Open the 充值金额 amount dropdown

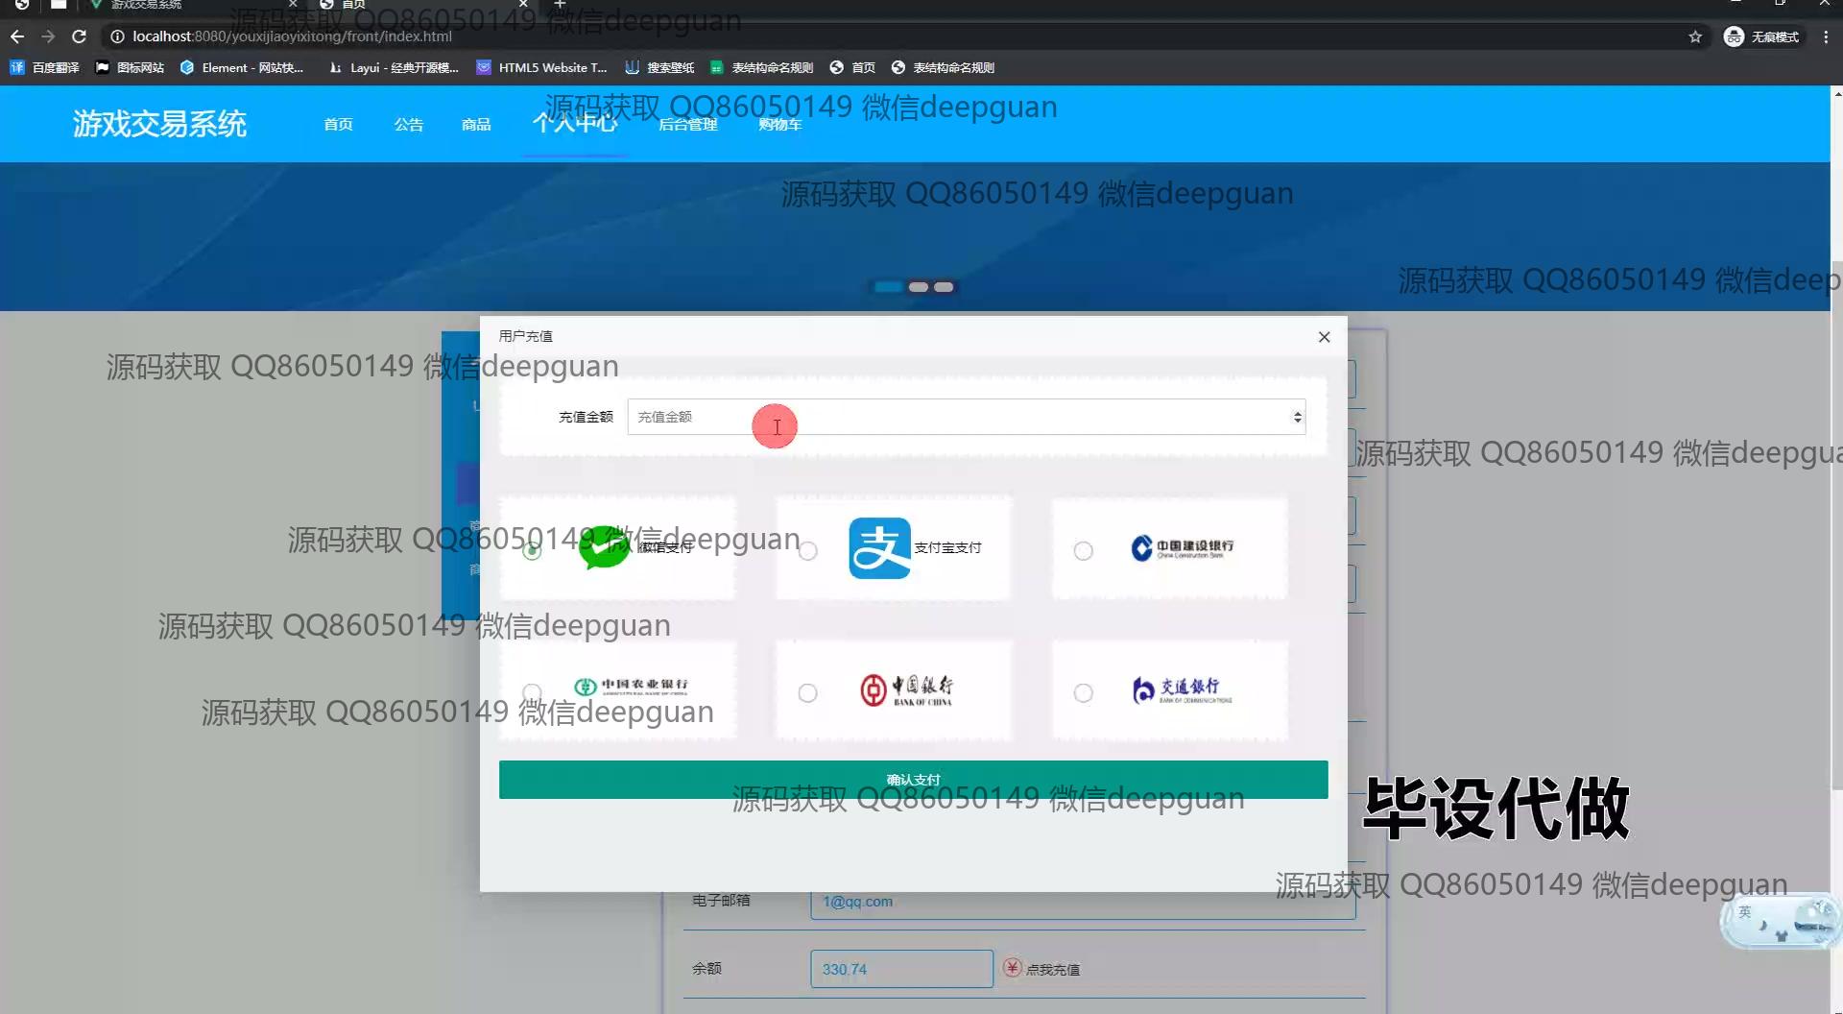[x=966, y=417]
